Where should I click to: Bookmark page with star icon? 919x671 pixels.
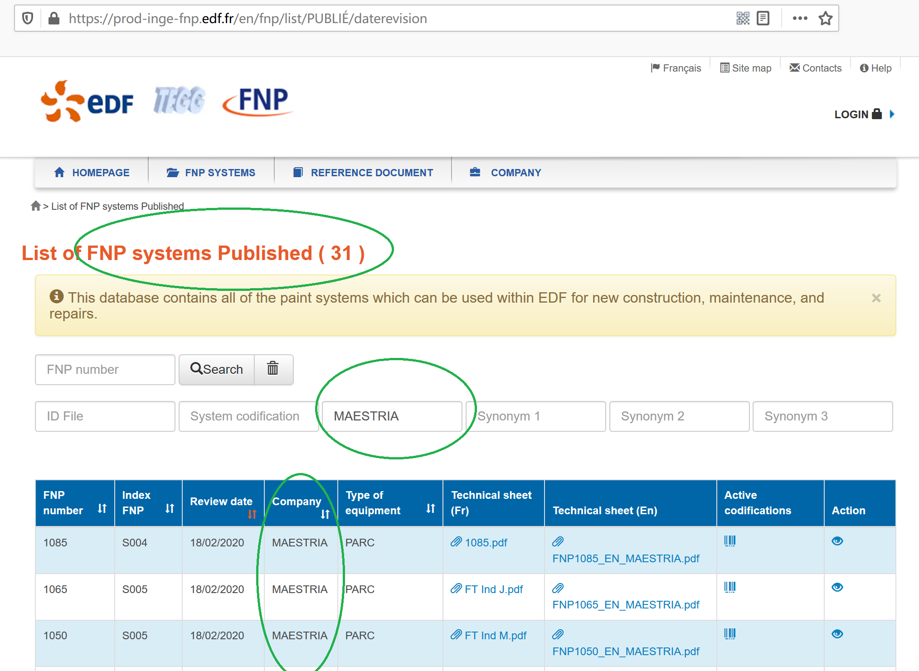825,19
